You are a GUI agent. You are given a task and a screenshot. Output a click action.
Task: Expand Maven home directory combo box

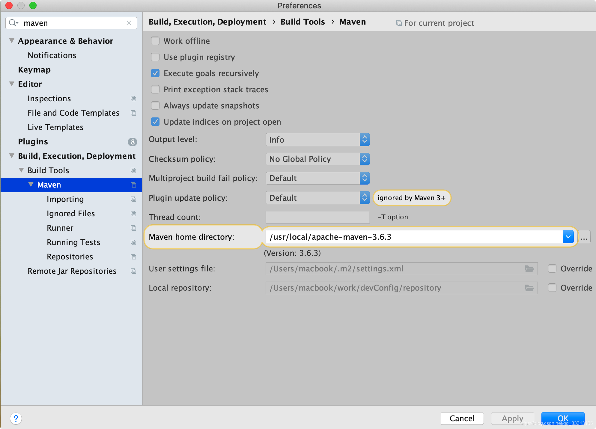(x=568, y=237)
